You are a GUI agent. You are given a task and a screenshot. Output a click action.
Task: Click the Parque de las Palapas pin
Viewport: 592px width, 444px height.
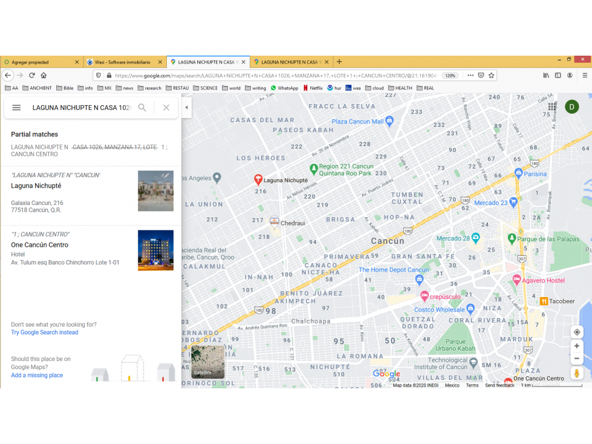(x=512, y=238)
